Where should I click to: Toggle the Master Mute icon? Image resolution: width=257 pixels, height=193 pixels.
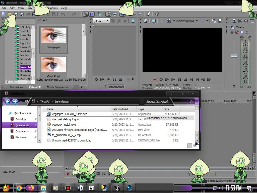242,32
